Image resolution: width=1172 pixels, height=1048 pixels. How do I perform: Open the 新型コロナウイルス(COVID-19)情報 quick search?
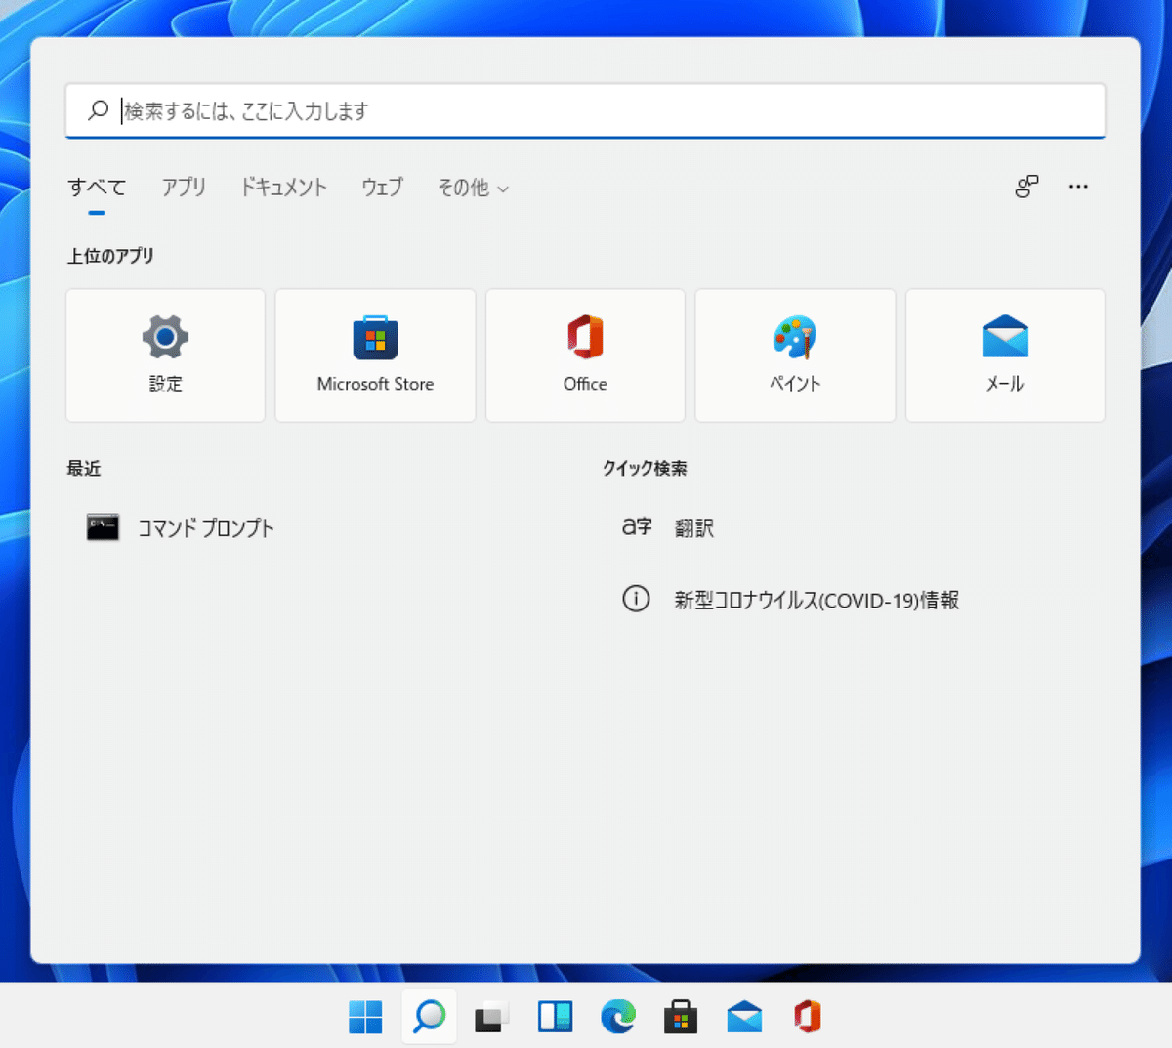pos(818,600)
